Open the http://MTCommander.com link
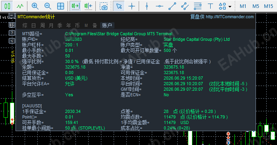Image resolution: width=277 pixels, height=145 pixels. click(x=230, y=17)
